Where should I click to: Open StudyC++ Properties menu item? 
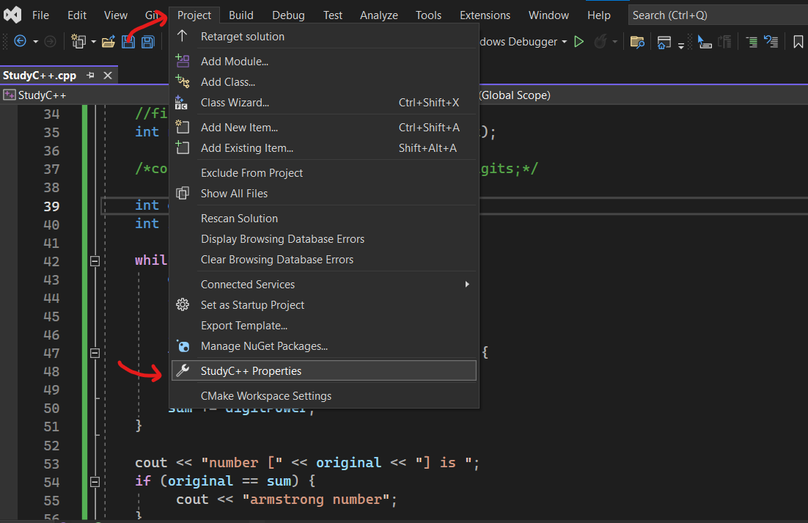coord(323,371)
